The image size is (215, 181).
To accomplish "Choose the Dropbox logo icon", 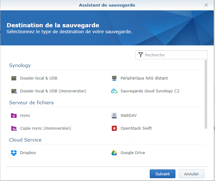I will (x=14, y=153).
